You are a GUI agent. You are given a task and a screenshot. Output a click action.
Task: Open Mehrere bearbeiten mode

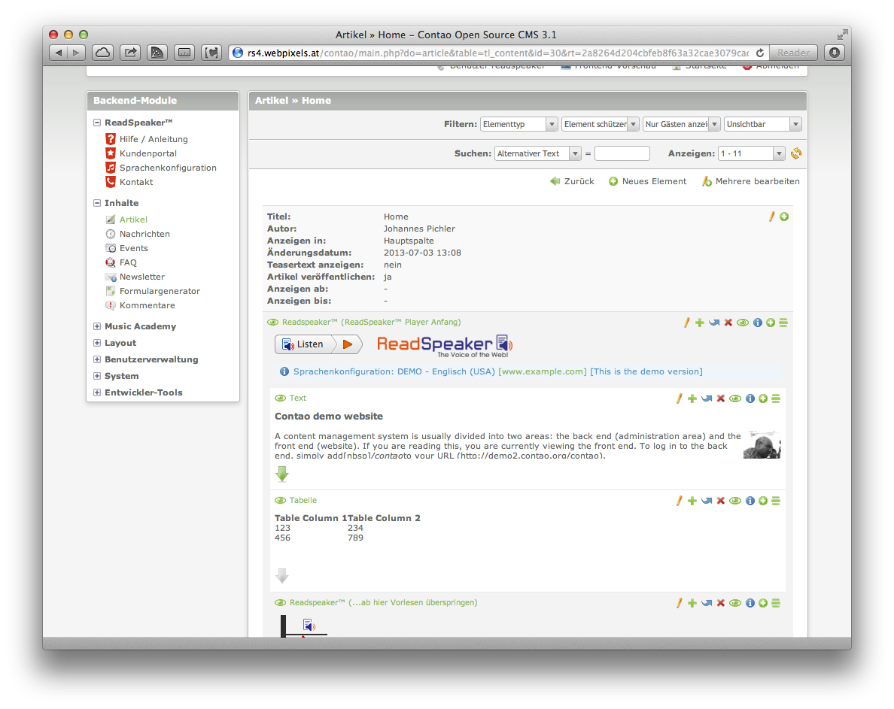750,181
